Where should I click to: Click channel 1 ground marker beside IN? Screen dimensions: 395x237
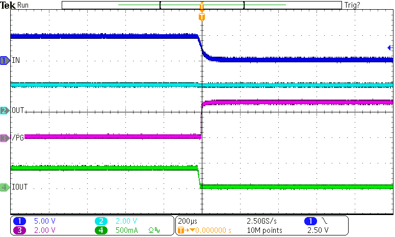(x=5, y=61)
